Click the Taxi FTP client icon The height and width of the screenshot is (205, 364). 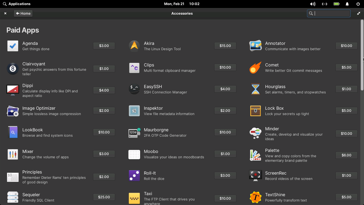pyautogui.click(x=134, y=198)
